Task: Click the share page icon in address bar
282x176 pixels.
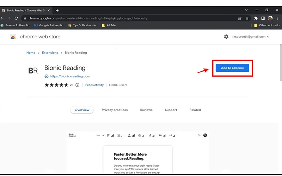Action: pos(240,18)
